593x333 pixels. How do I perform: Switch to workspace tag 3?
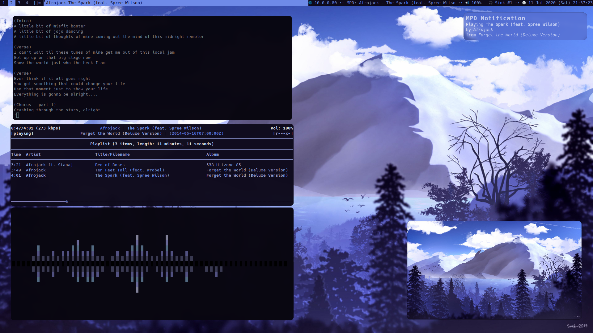tap(19, 3)
